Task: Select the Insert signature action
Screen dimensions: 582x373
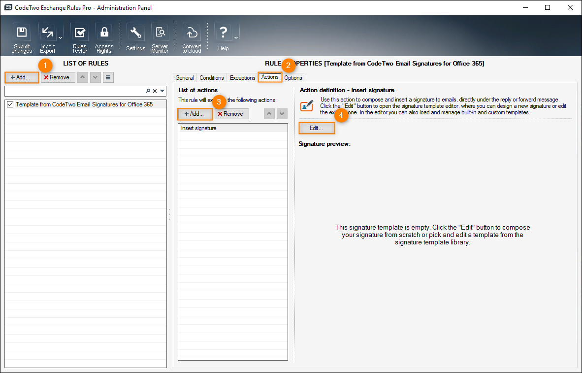Action: 233,128
